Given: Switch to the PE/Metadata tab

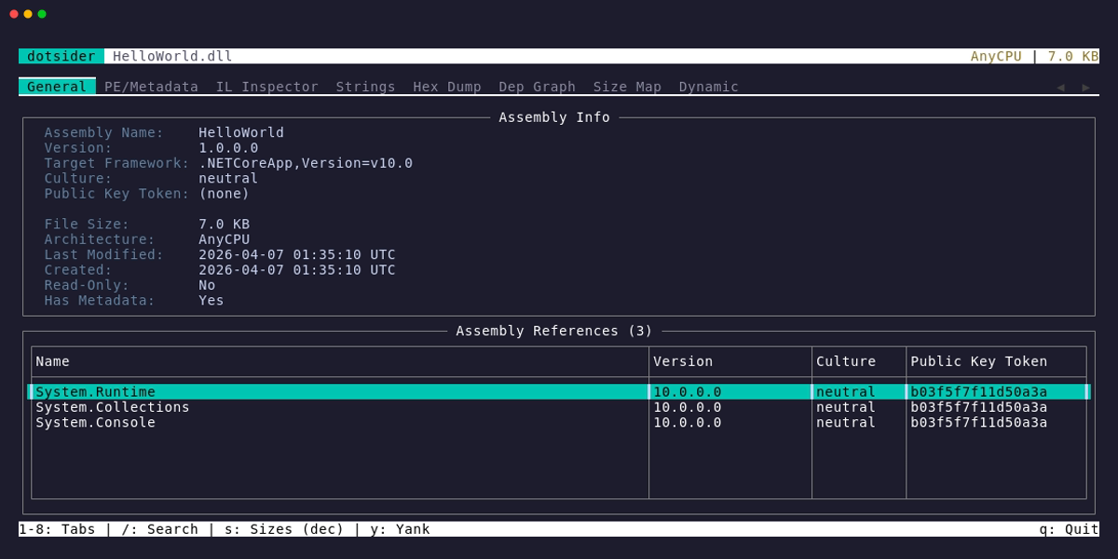Looking at the screenshot, I should (151, 87).
